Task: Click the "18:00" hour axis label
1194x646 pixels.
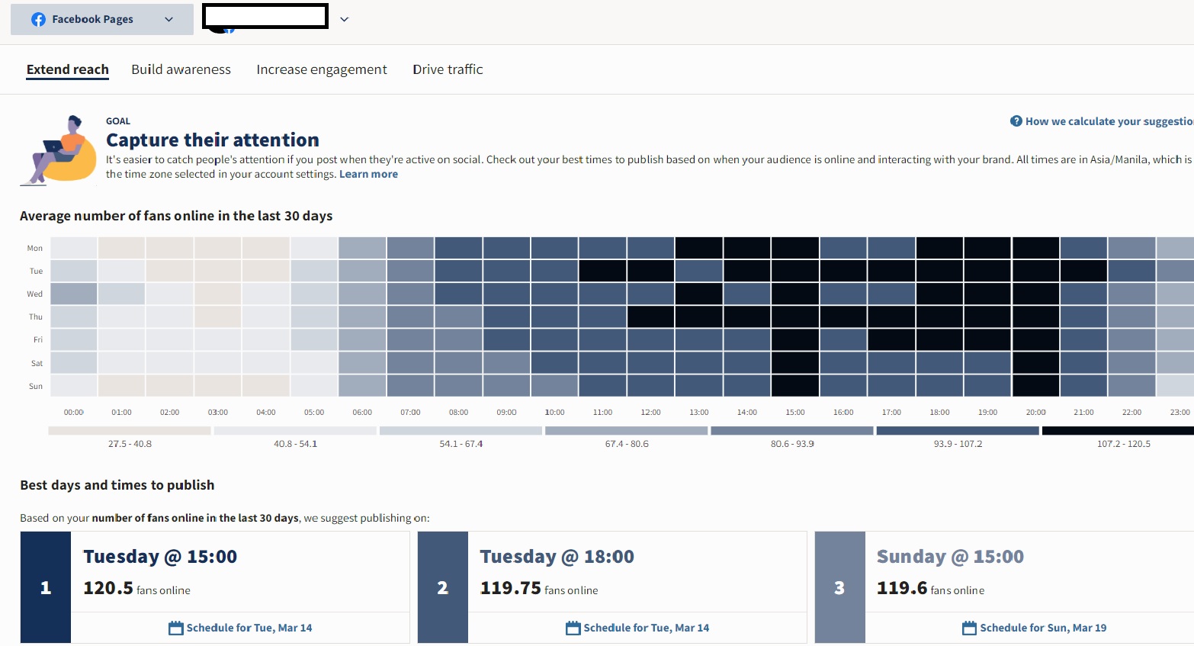Action: [x=939, y=412]
